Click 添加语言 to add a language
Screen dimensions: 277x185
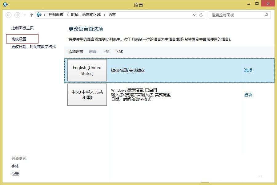(x=75, y=51)
